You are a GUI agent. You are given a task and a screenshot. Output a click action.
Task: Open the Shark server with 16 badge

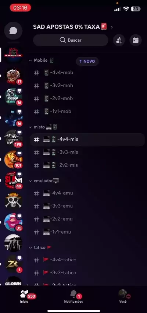coord(13,97)
